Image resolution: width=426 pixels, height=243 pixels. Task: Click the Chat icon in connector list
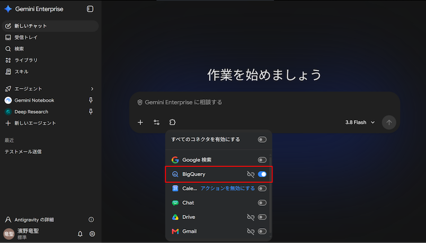pyautogui.click(x=175, y=203)
